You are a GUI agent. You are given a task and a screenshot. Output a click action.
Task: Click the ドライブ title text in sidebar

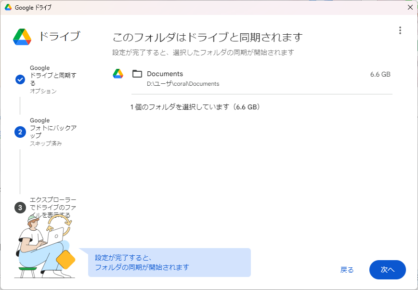(x=60, y=36)
